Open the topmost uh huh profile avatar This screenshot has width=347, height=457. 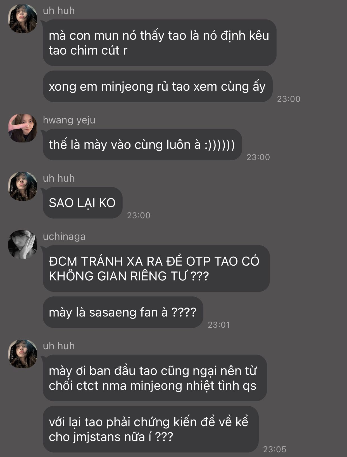[x=23, y=19]
